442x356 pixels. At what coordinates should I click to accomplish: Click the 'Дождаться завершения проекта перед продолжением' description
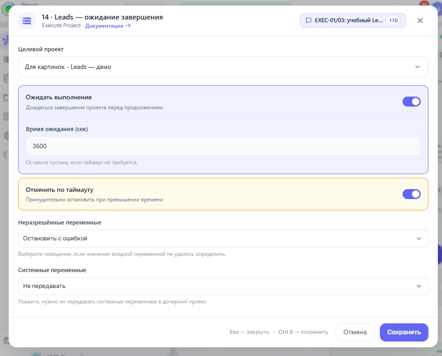coord(94,107)
